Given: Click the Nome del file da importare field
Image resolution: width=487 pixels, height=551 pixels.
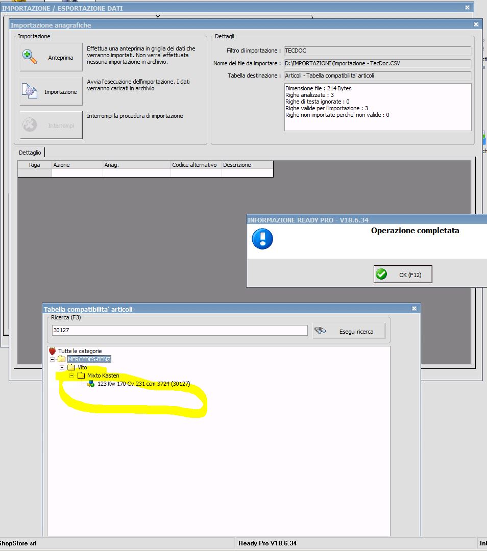Looking at the screenshot, I should [378, 63].
